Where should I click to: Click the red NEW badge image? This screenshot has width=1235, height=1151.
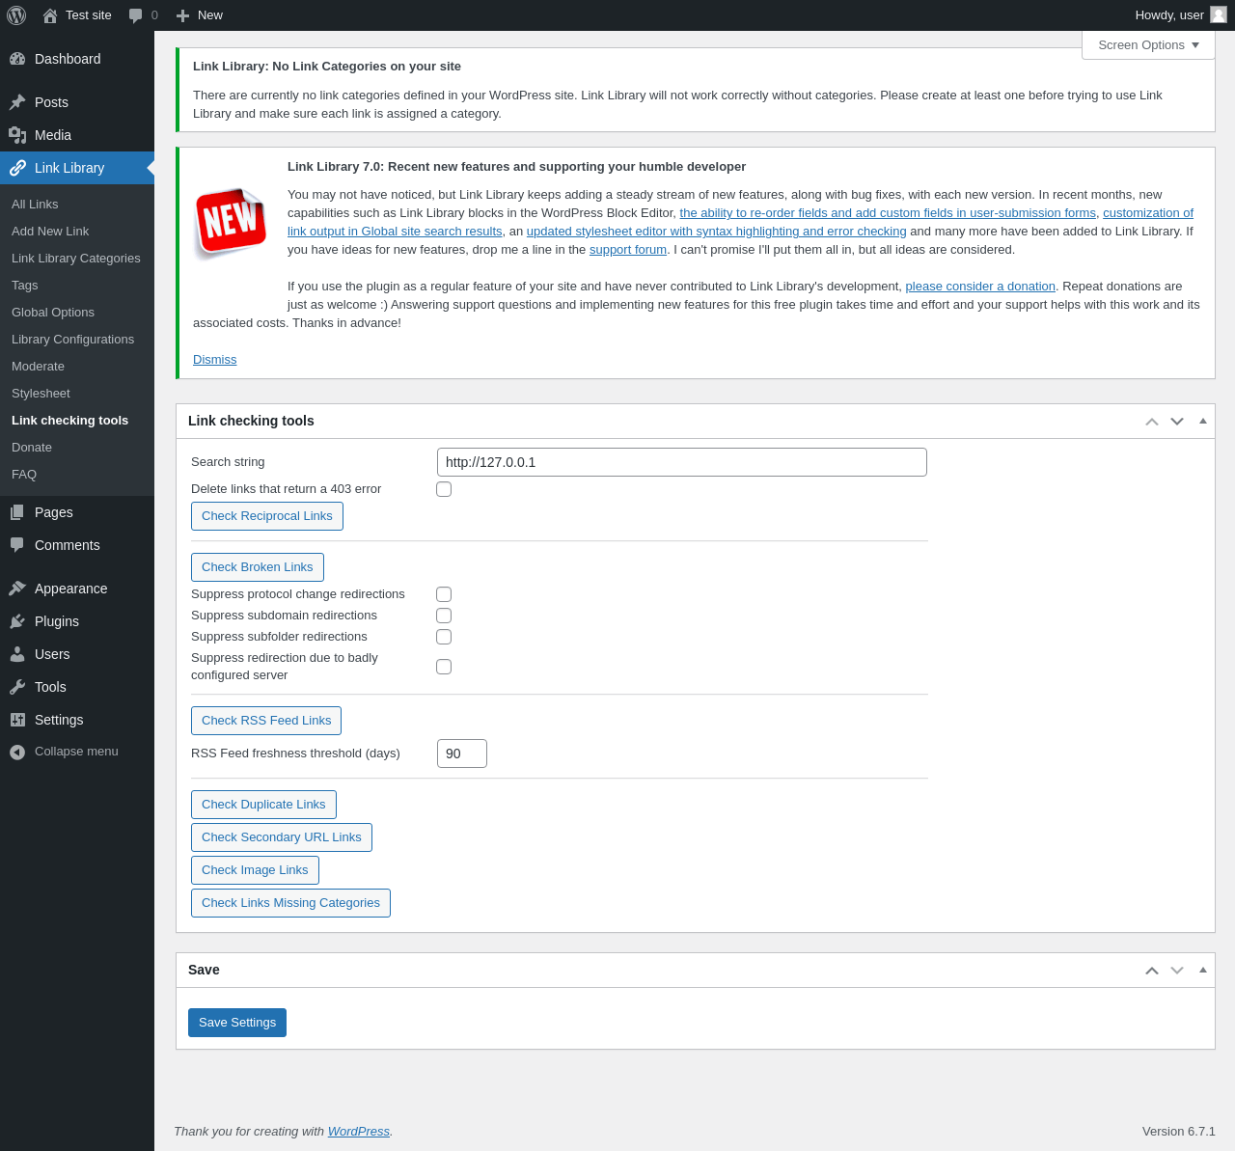click(231, 222)
